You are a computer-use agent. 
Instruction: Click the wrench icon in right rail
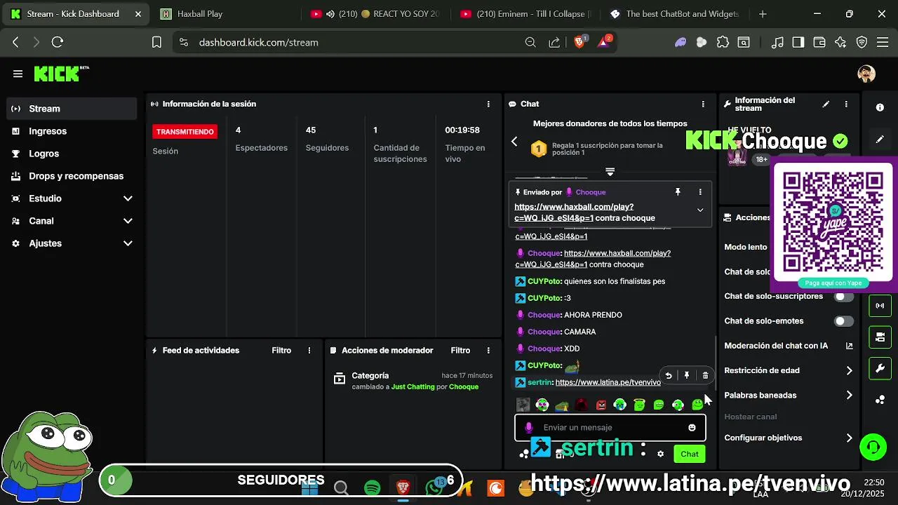880,368
